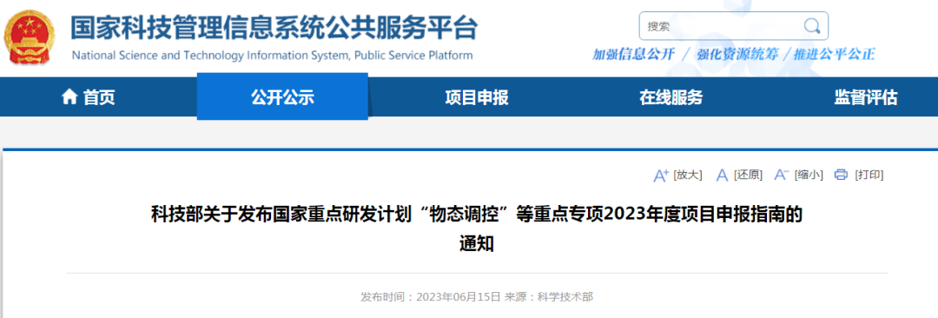938x318 pixels.
Task: Click the home icon beside 首页
Action: [69, 96]
